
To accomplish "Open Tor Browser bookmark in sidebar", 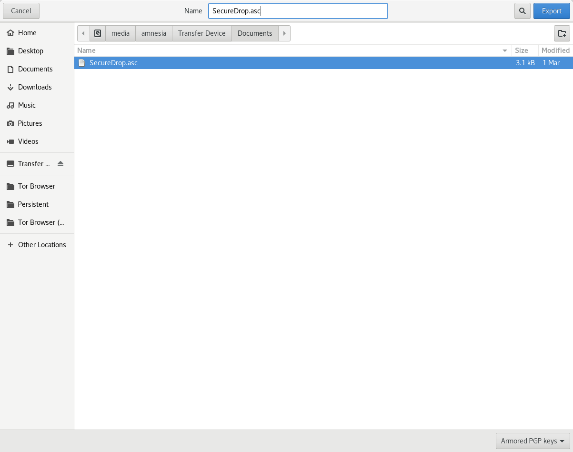I will [x=37, y=186].
